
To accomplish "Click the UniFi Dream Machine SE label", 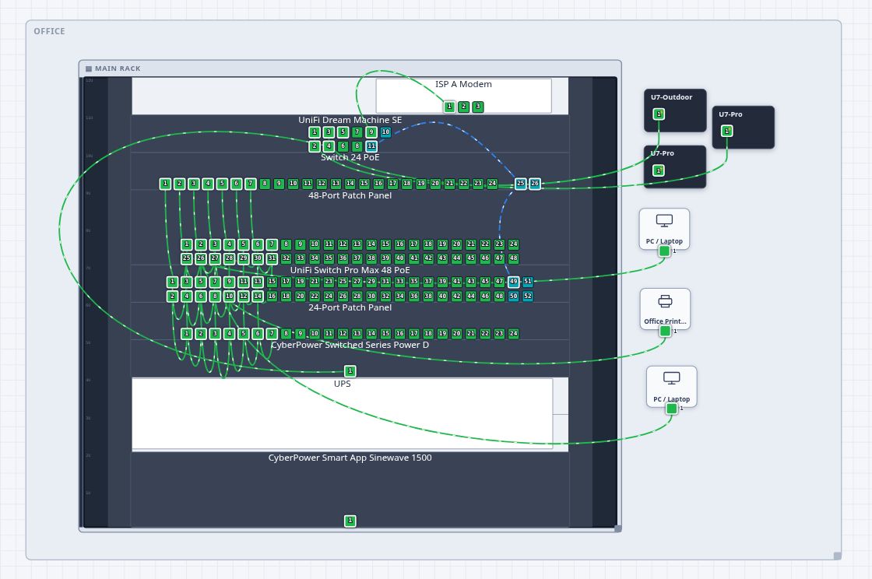I will [350, 120].
